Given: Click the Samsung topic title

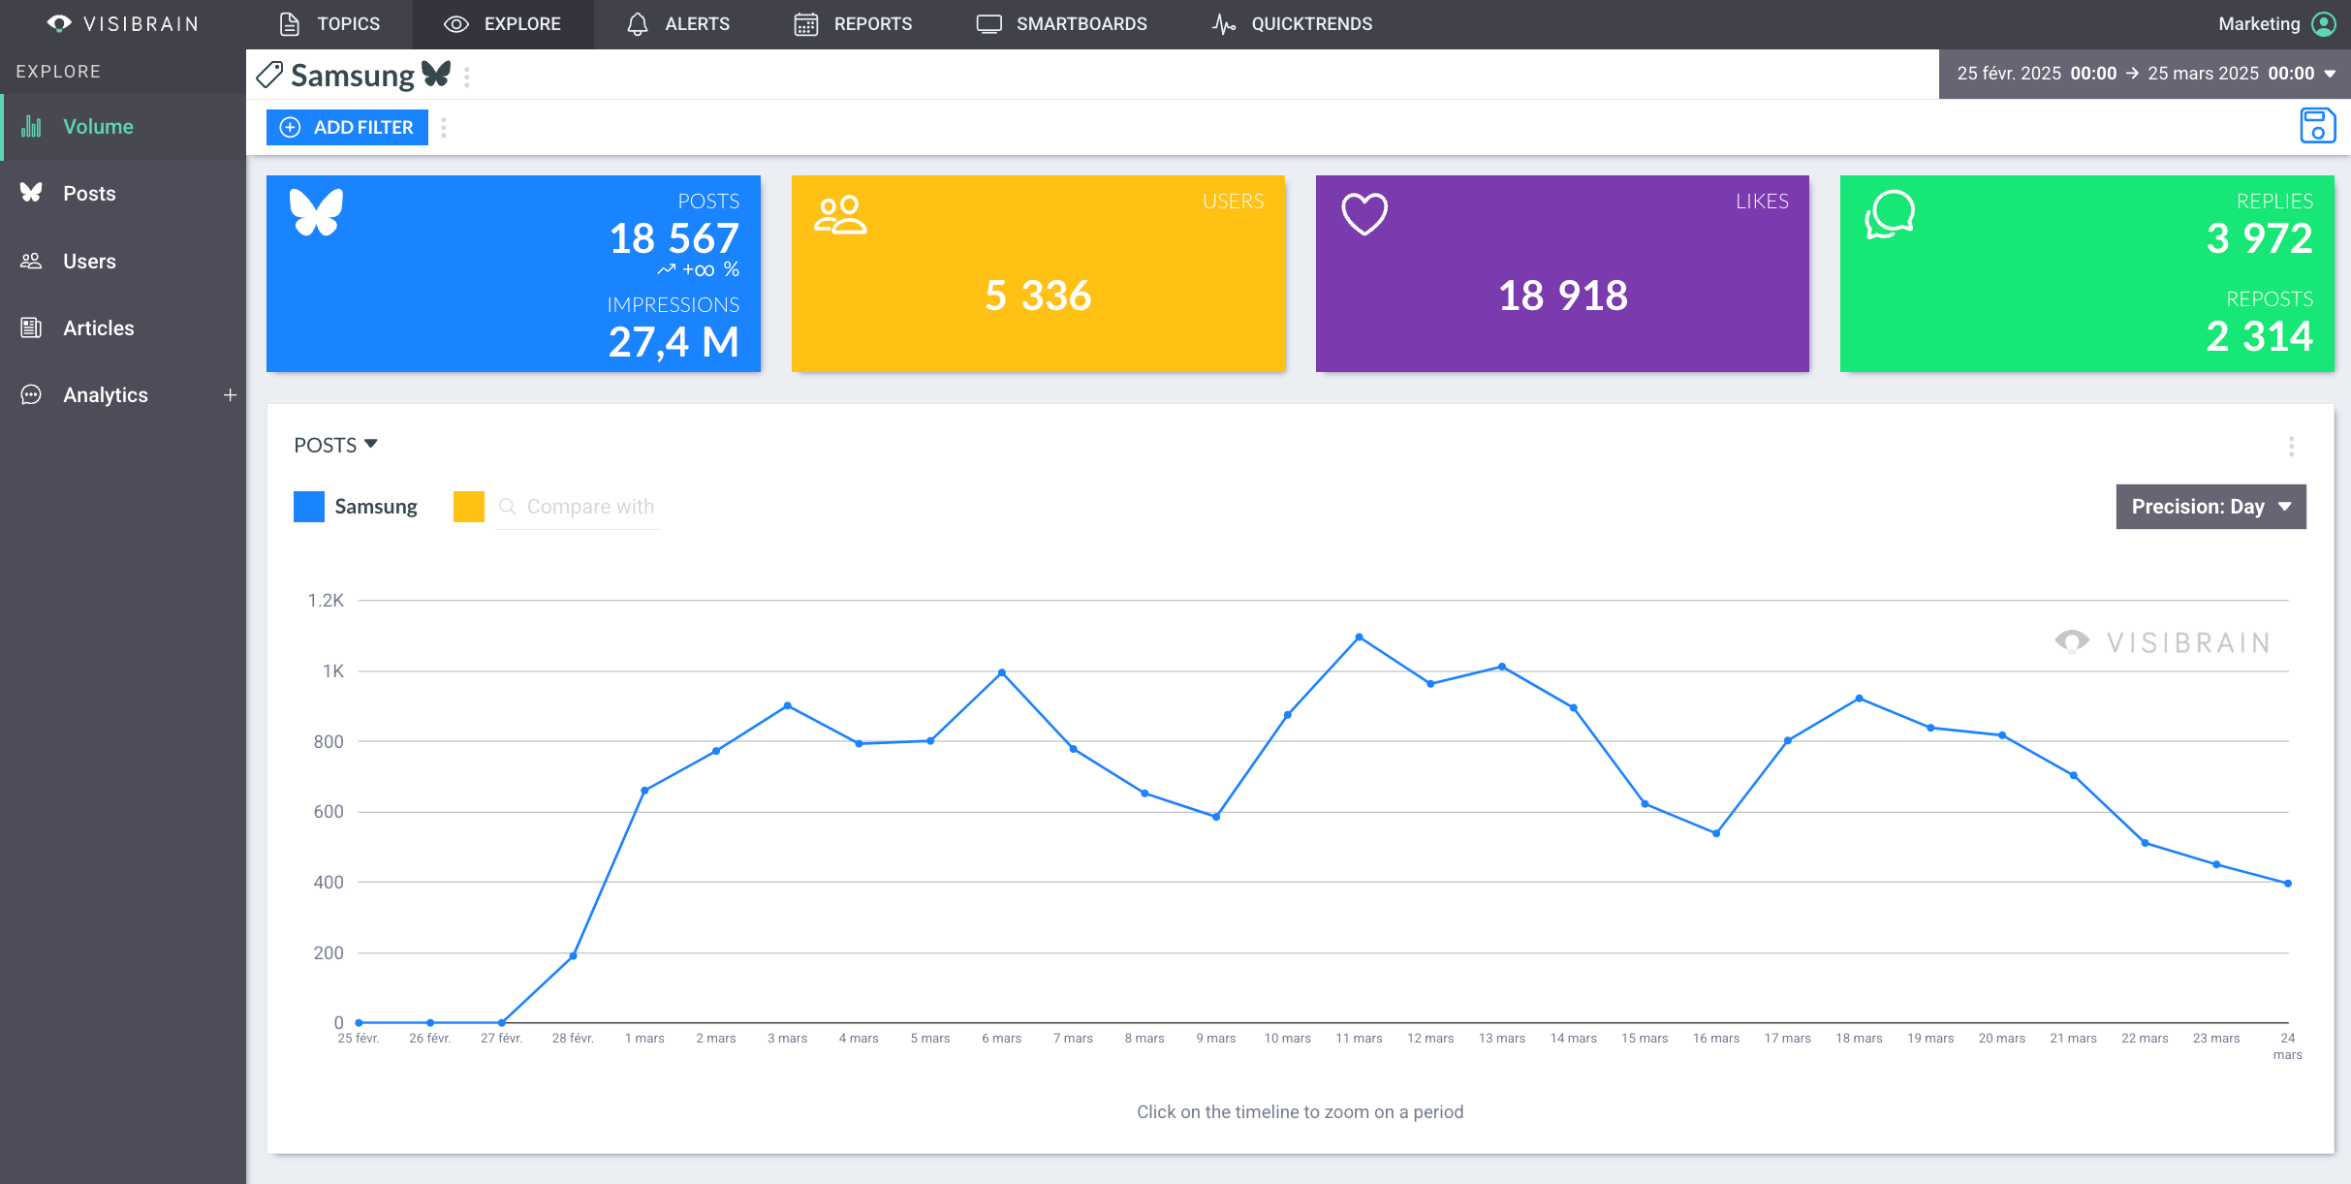Looking at the screenshot, I should (x=353, y=76).
